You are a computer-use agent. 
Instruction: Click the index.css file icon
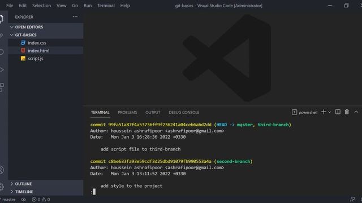coord(23,43)
